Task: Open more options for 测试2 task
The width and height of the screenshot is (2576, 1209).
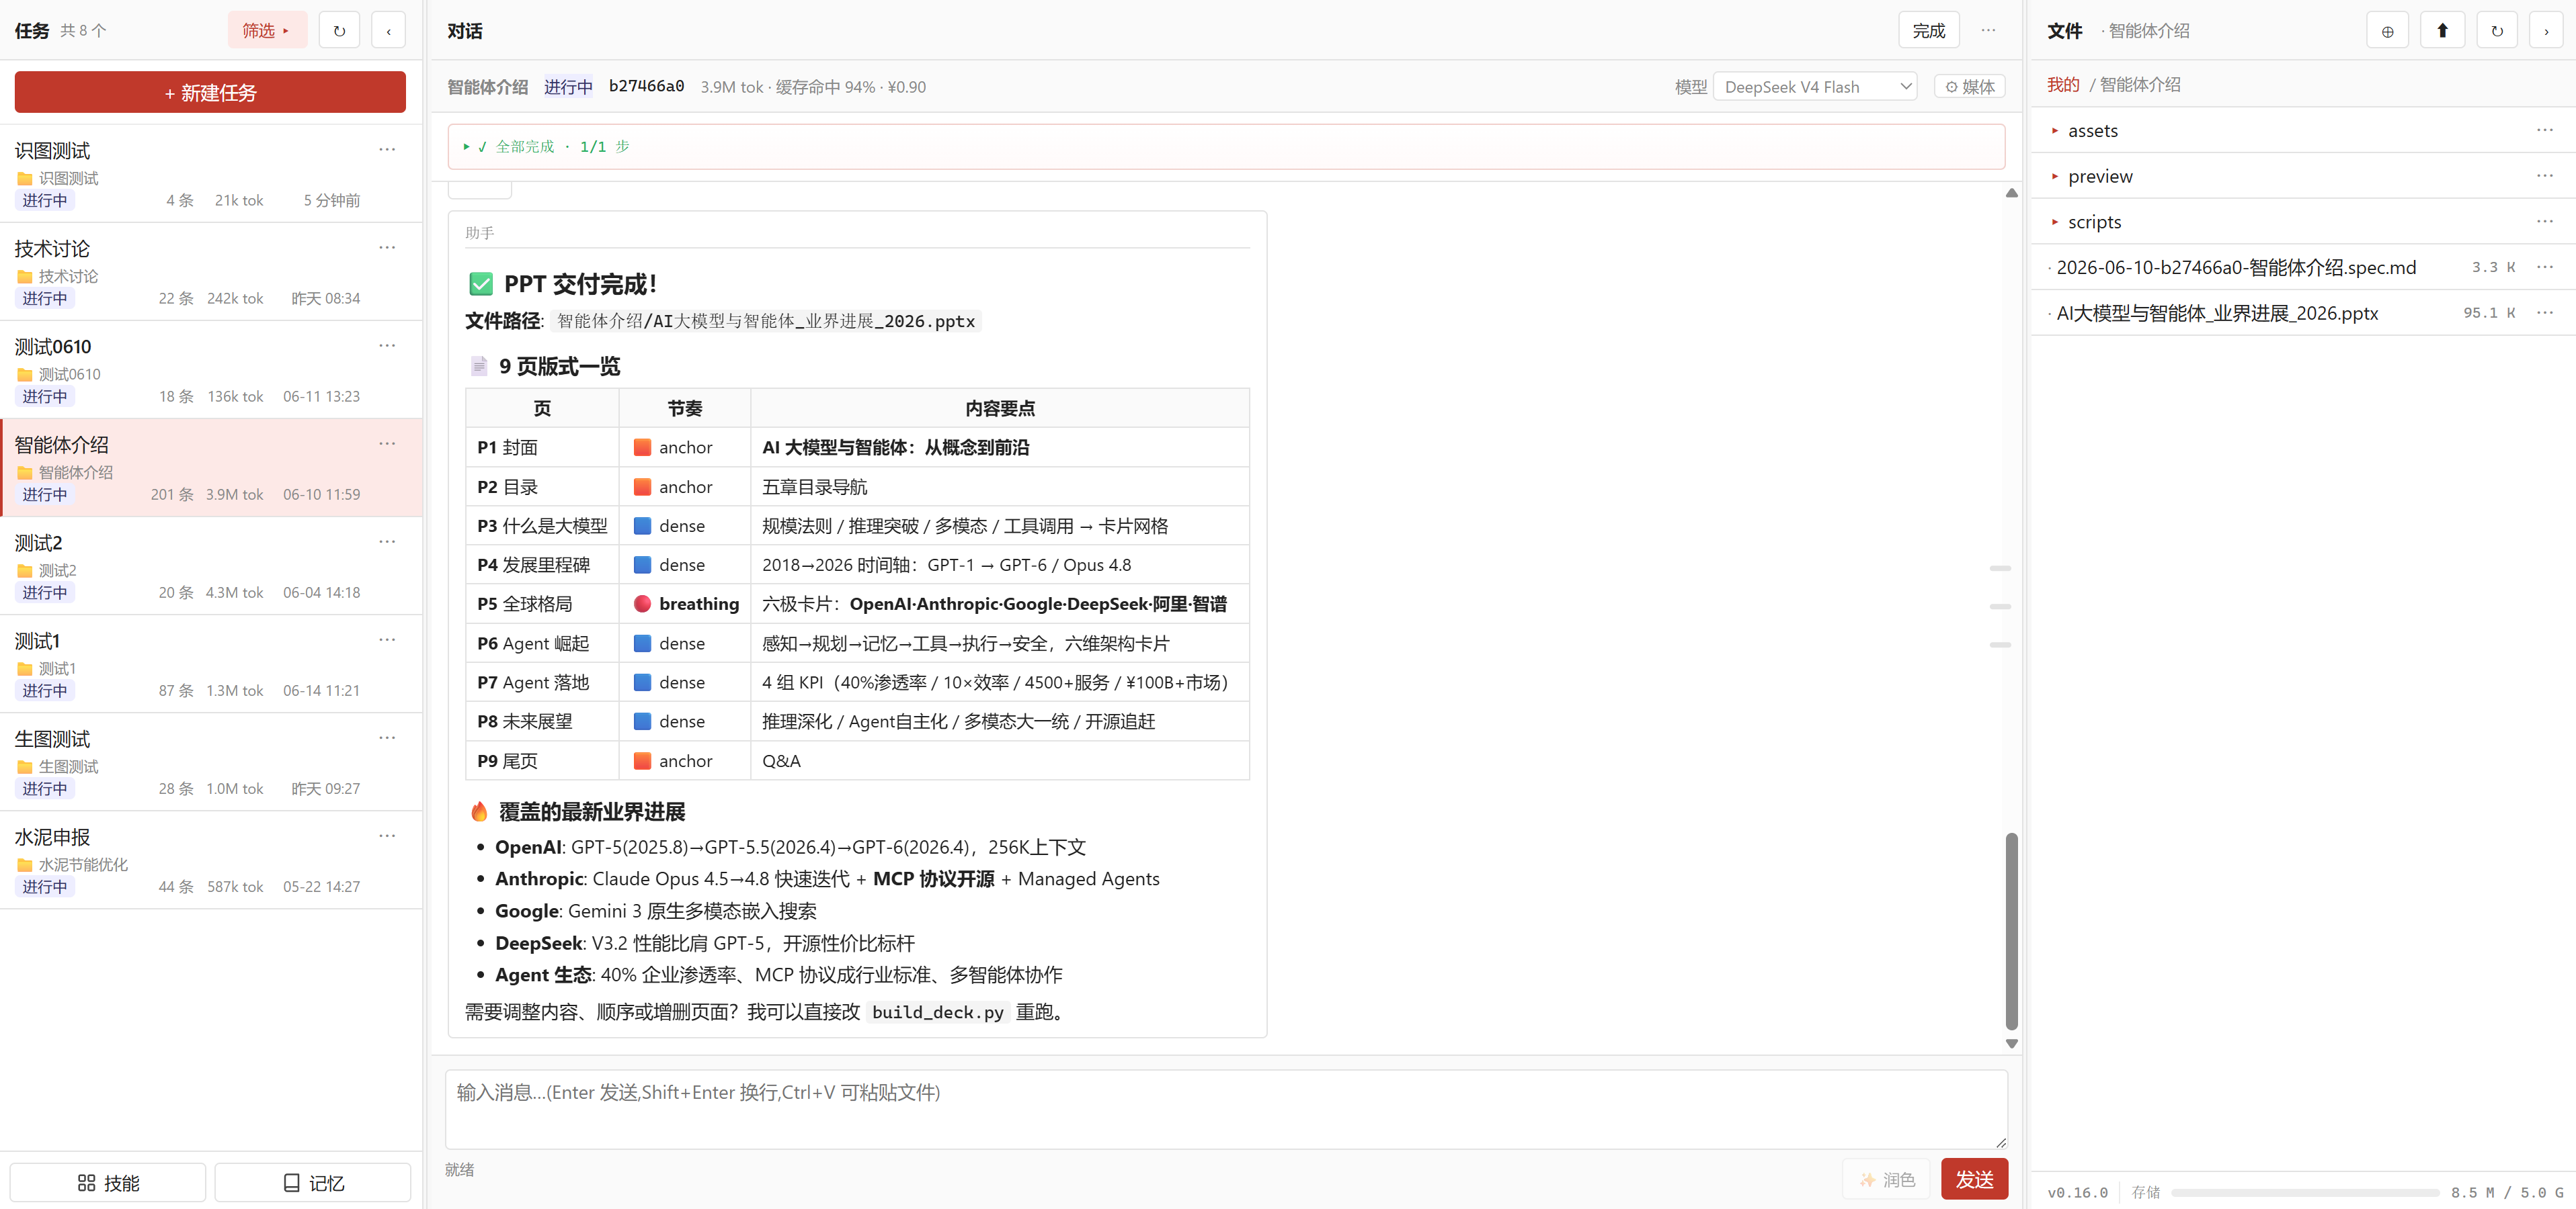Action: click(x=387, y=541)
